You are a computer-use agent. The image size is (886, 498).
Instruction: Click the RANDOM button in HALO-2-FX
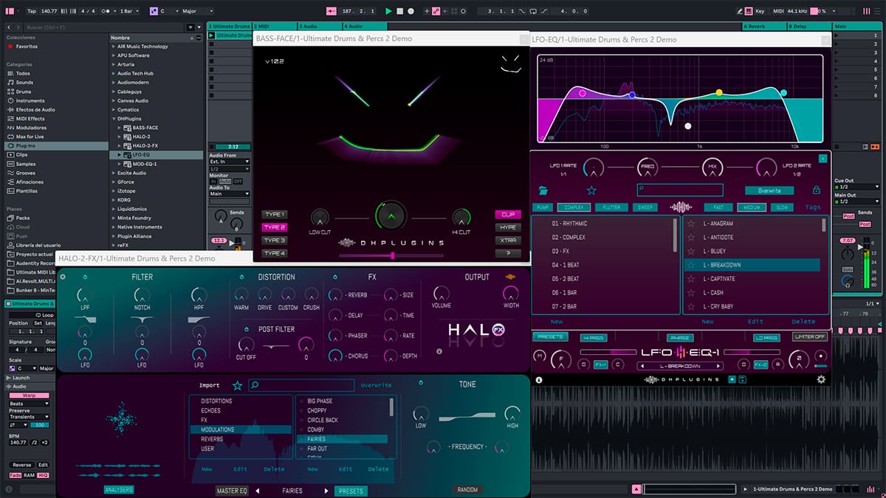(467, 490)
